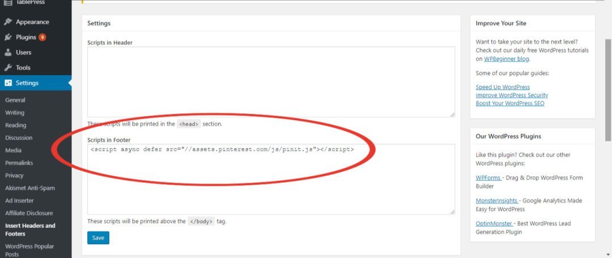This screenshot has height=258, width=612.
Task: Click the Plugins update count badge
Action: pos(42,37)
